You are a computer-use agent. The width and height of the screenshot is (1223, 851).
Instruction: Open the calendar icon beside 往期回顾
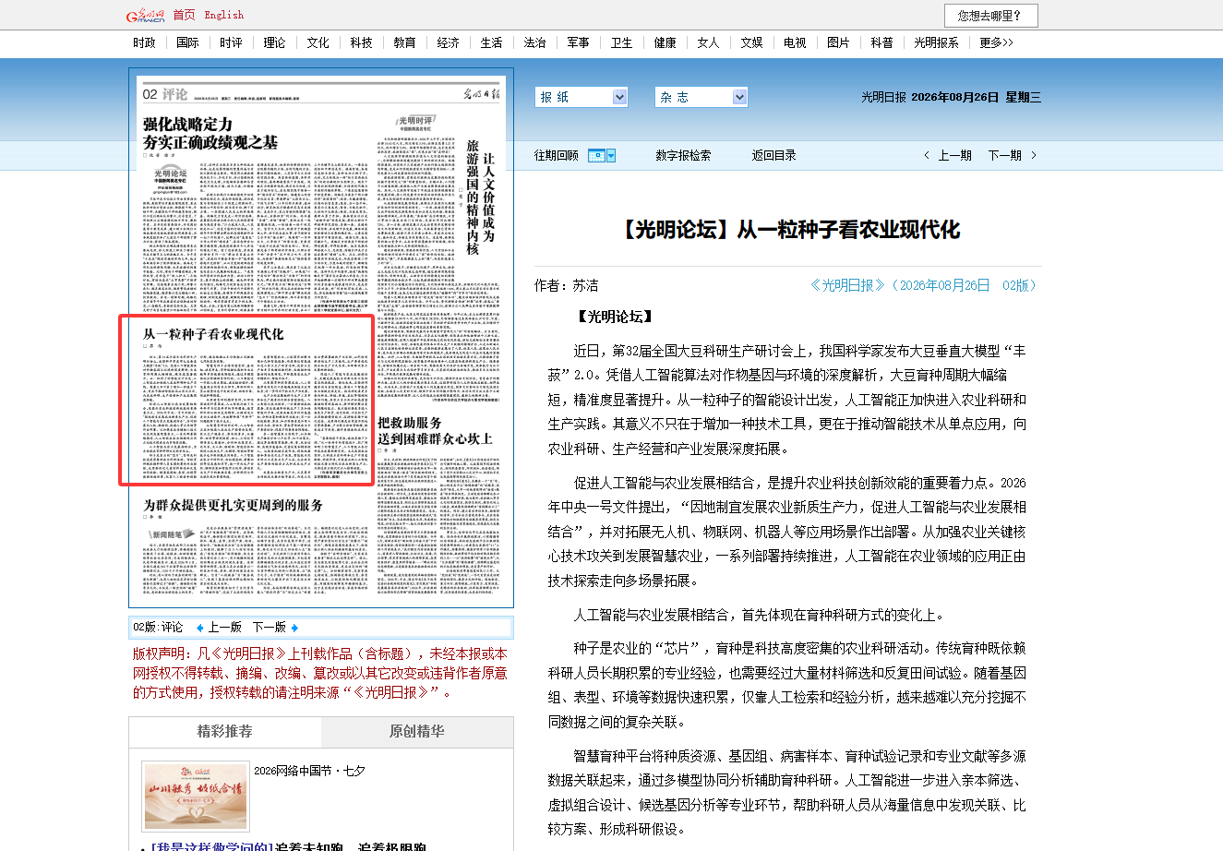pos(596,155)
